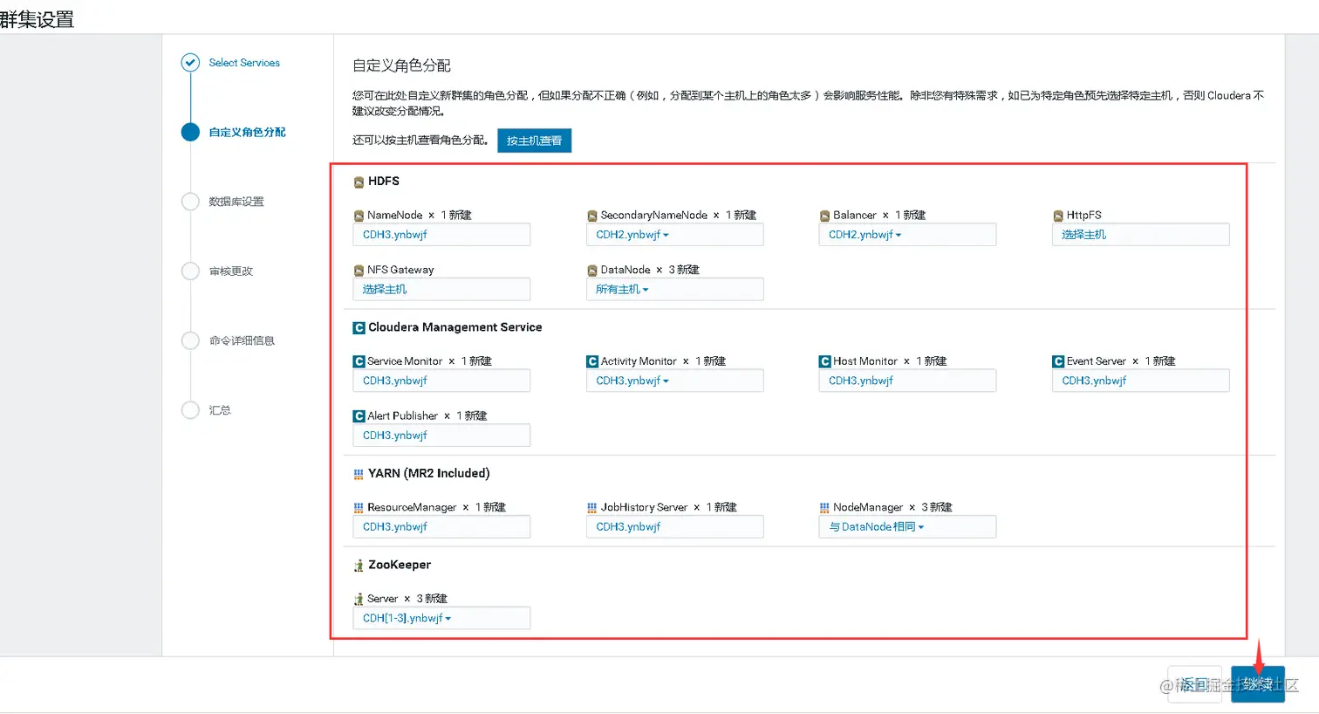Image resolution: width=1319 pixels, height=714 pixels.
Task: Click 选择主机 link for NFS Gateway
Action: click(x=385, y=289)
